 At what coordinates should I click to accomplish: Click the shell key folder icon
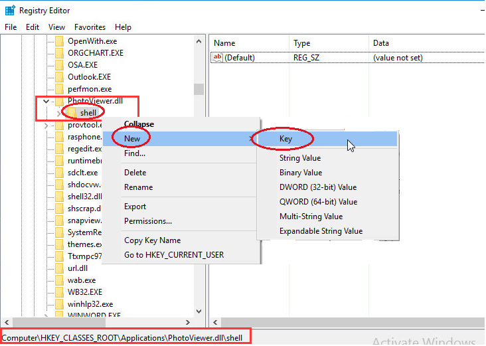72,113
